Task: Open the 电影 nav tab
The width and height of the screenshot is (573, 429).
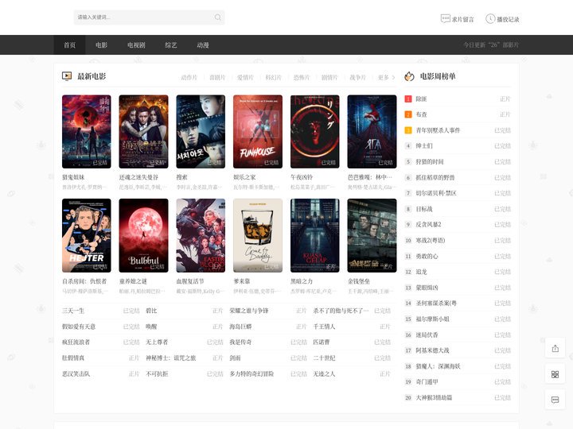Action: [x=101, y=44]
